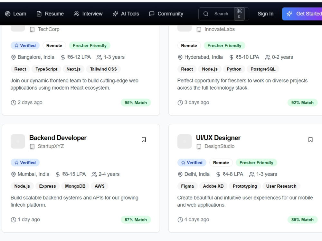This screenshot has width=322, height=241.
Task: Click the people icon beside 0-2 years
Action: point(268,58)
